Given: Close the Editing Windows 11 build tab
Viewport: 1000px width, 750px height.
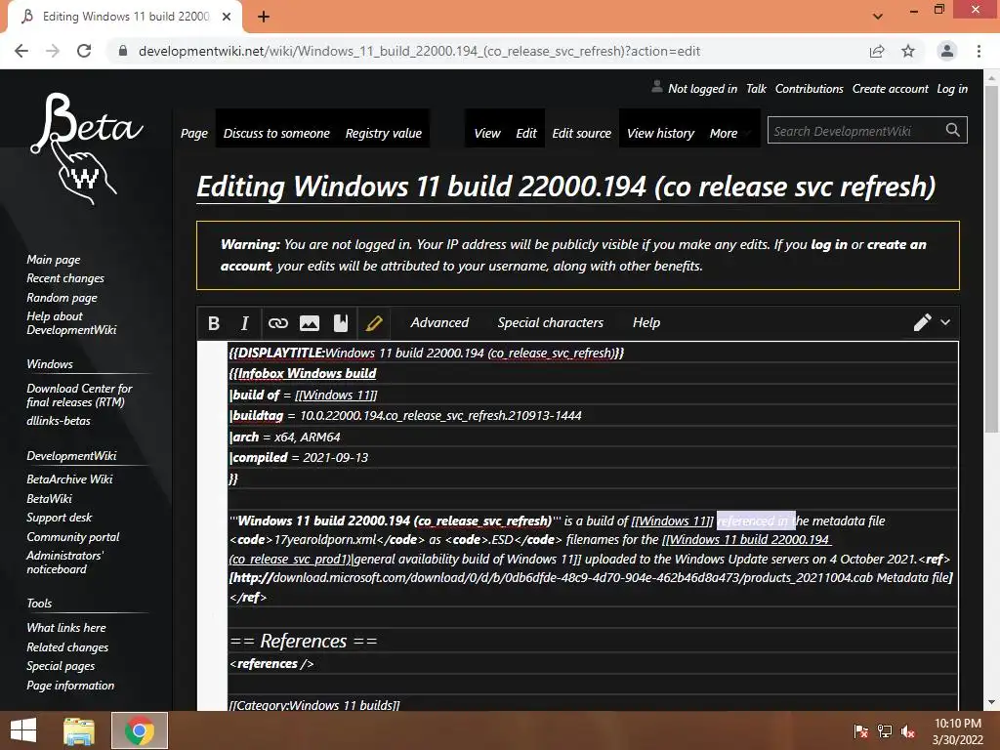Looking at the screenshot, I should pyautogui.click(x=227, y=17).
